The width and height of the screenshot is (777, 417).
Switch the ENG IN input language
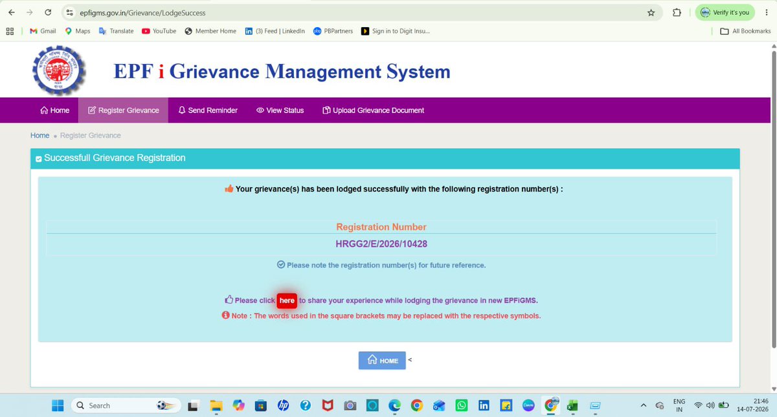pyautogui.click(x=679, y=405)
